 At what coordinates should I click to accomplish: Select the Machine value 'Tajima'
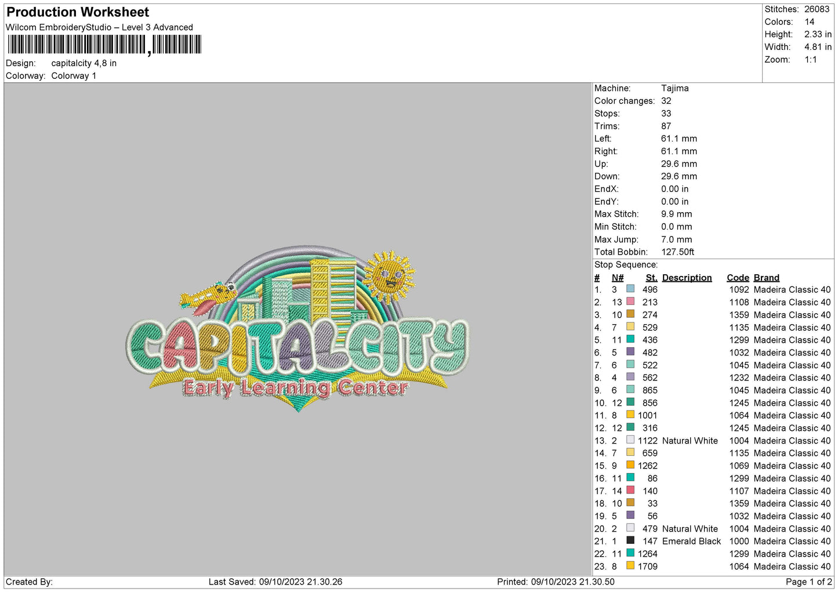675,88
